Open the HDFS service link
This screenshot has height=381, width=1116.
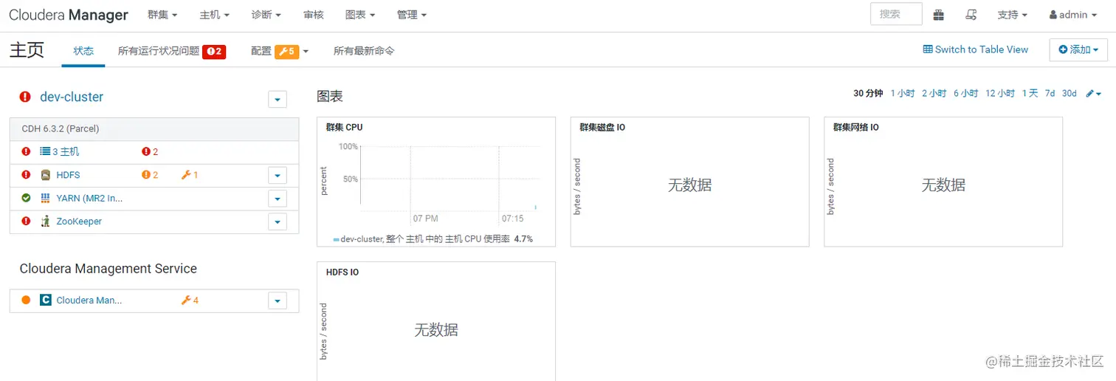click(68, 175)
